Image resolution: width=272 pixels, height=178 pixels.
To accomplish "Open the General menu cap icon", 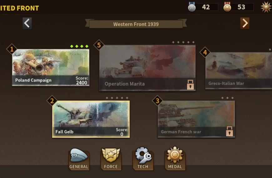I will [79, 158].
